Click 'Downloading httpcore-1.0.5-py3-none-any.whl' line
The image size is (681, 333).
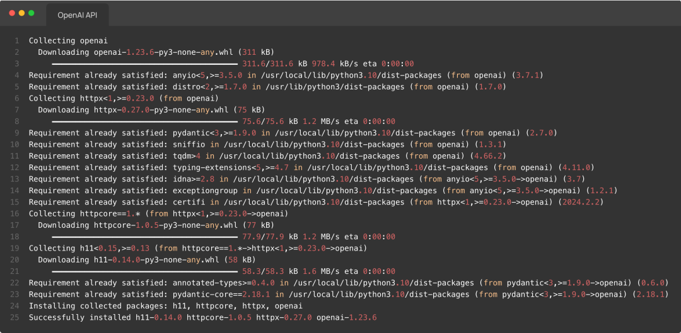pos(156,225)
